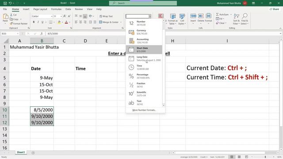This screenshot has width=283, height=159.
Task: Switch to Page Layout view icon
Action: (x=239, y=157)
